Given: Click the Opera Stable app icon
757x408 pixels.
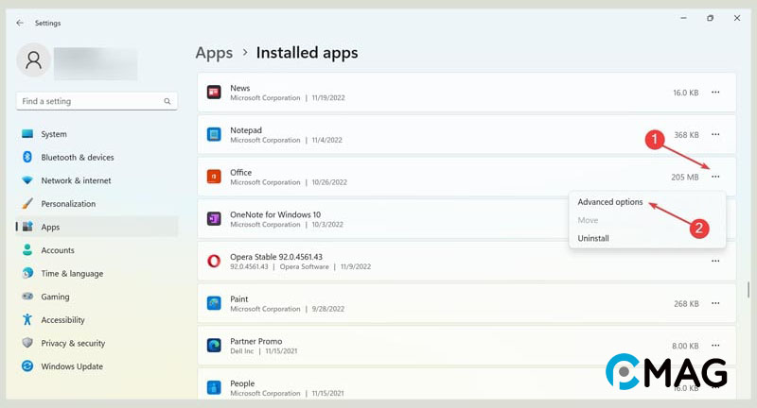Looking at the screenshot, I should point(214,261).
